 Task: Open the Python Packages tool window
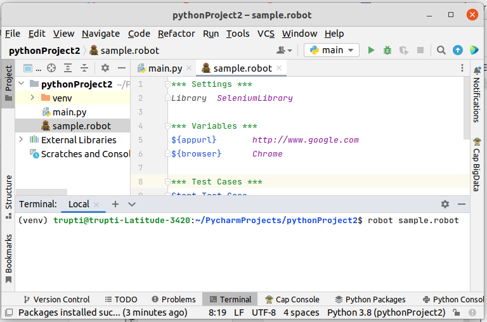point(370,299)
